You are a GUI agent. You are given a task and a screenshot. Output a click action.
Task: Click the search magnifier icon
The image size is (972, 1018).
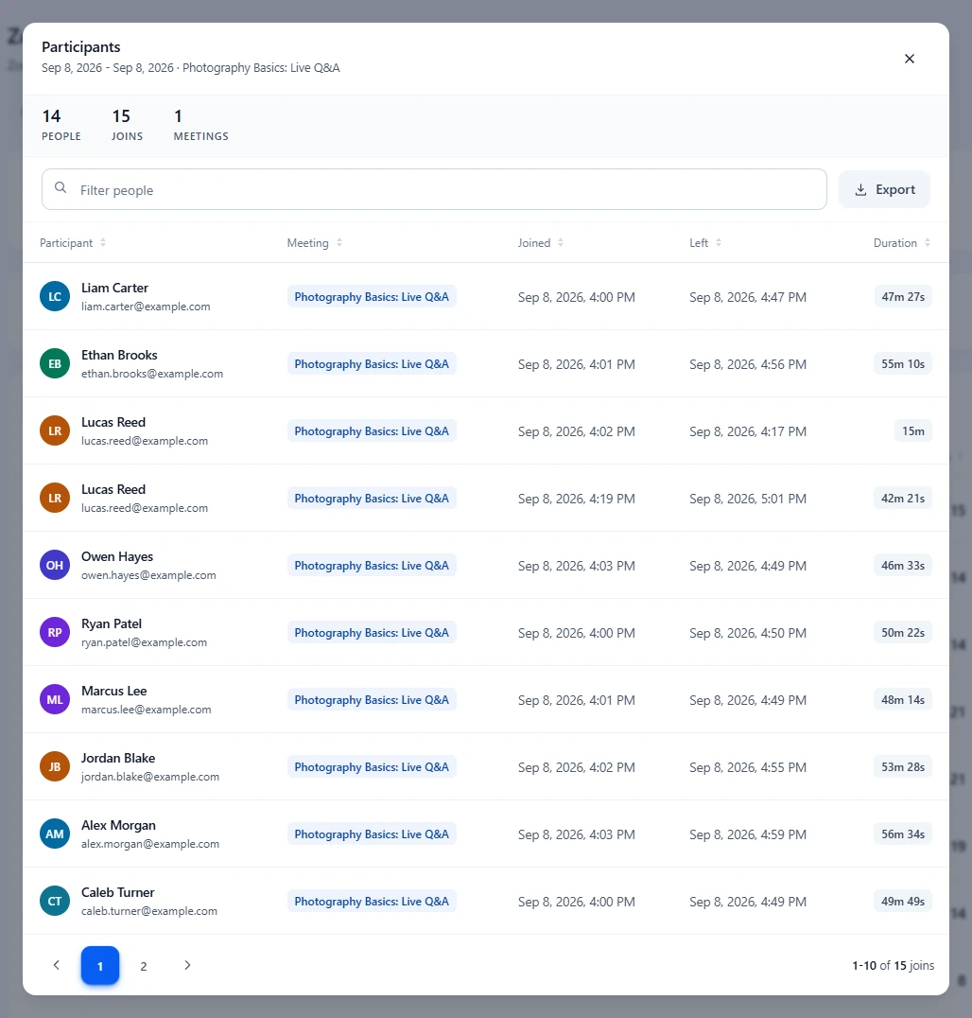tap(61, 187)
